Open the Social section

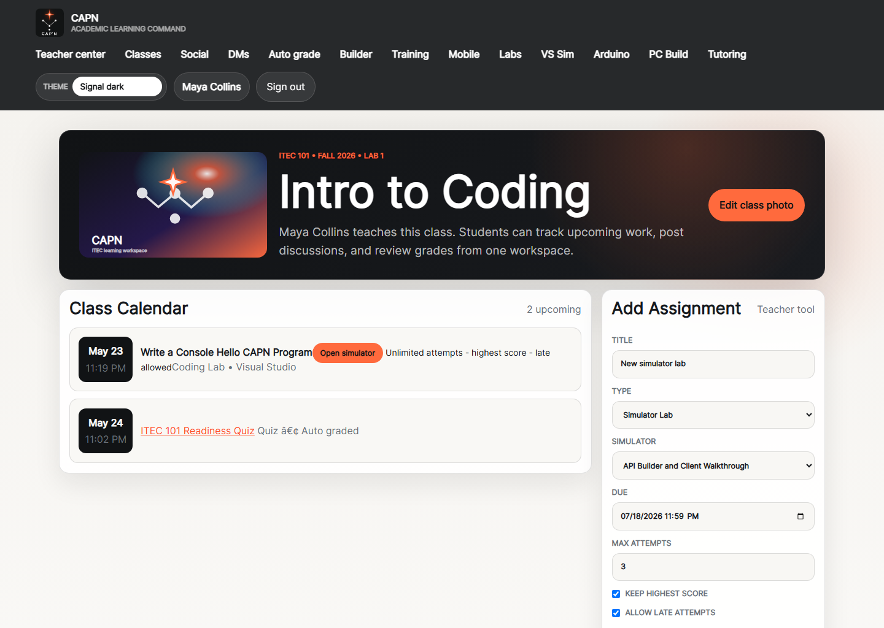point(195,55)
